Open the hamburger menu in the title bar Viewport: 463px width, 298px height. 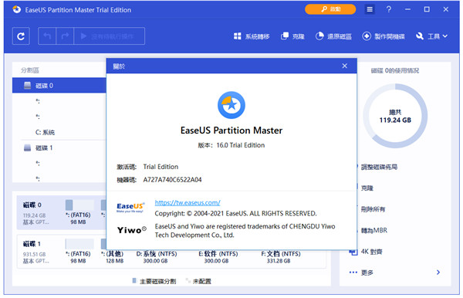(x=370, y=9)
